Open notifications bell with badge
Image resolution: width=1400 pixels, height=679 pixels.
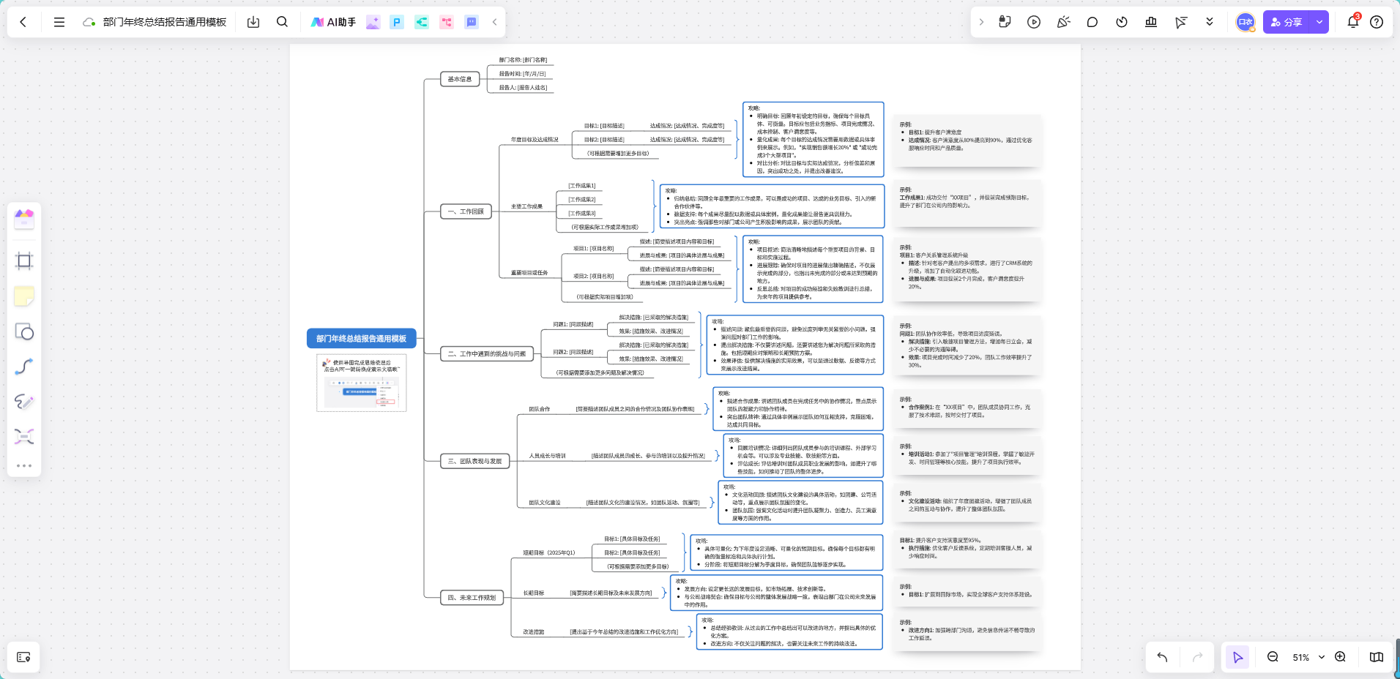(1353, 21)
